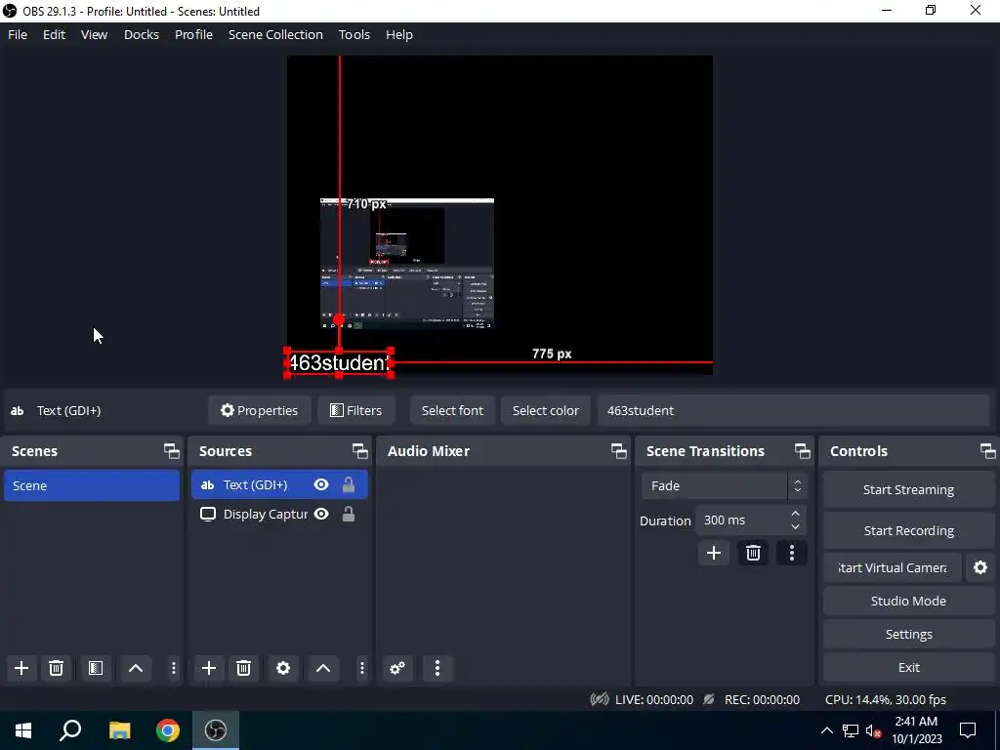The image size is (1000, 750).
Task: Open scene filters icon in Scenes dock
Action: 96,668
